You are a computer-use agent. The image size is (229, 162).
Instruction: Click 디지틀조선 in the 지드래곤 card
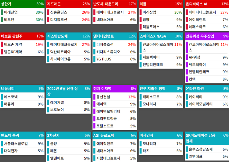68,19
